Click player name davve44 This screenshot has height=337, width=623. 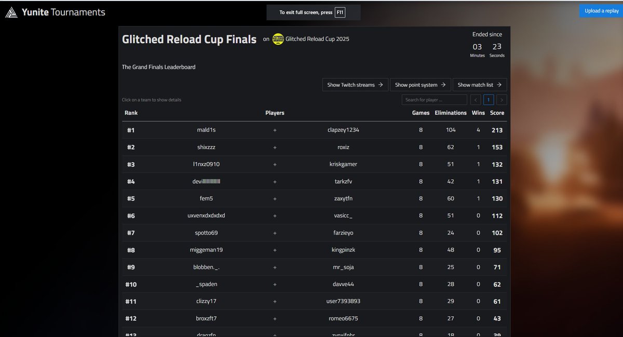point(343,284)
